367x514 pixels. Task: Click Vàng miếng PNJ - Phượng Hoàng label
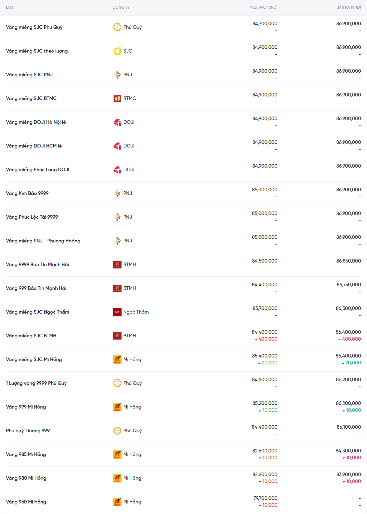tap(43, 241)
